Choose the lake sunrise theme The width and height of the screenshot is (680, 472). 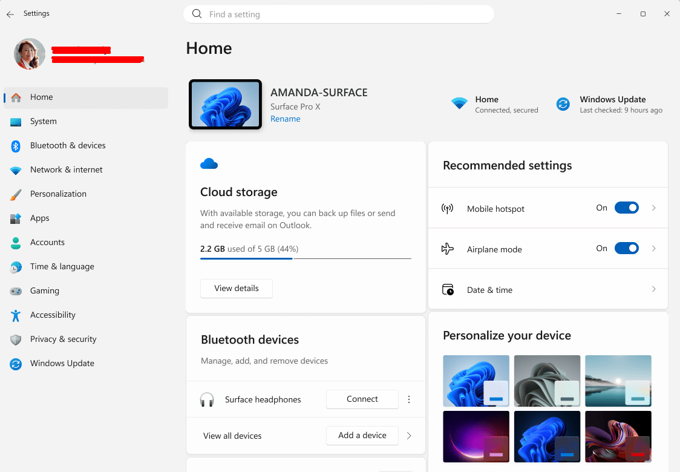pos(618,381)
